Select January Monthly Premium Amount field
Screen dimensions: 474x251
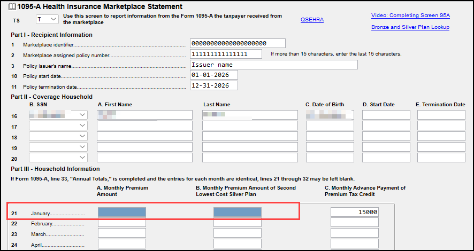pos(122,212)
